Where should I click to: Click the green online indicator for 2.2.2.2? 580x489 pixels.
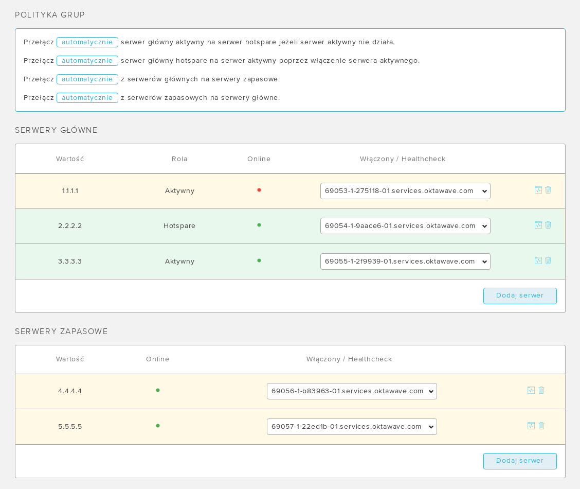259,225
